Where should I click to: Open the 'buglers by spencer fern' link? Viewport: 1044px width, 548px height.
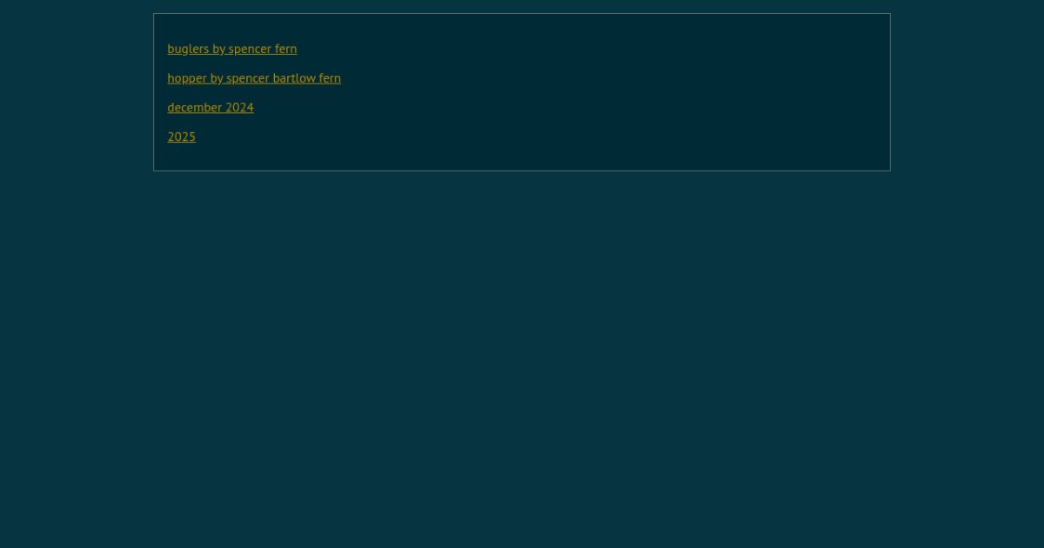(231, 49)
